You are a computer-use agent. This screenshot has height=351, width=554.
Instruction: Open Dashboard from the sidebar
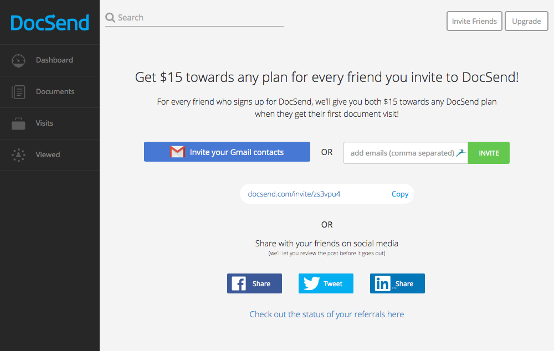point(54,60)
